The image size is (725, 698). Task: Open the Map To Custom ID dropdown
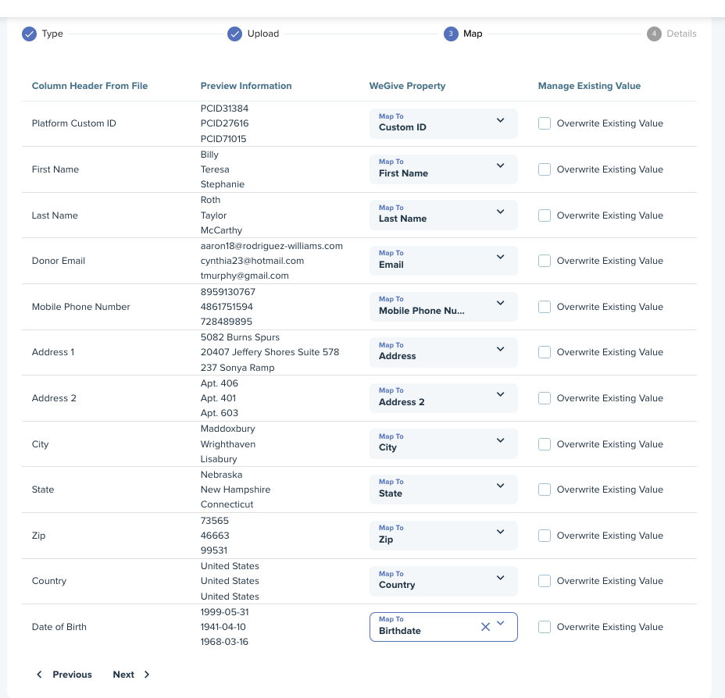pyautogui.click(x=444, y=123)
